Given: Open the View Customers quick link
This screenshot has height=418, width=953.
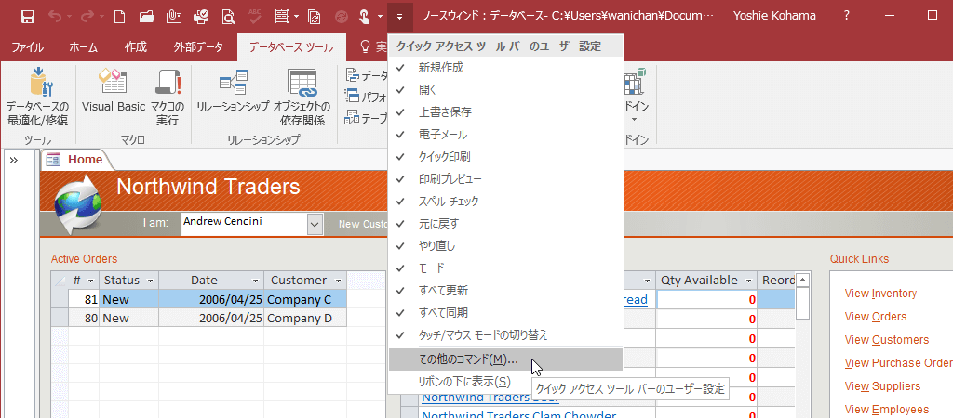Looking at the screenshot, I should point(887,340).
